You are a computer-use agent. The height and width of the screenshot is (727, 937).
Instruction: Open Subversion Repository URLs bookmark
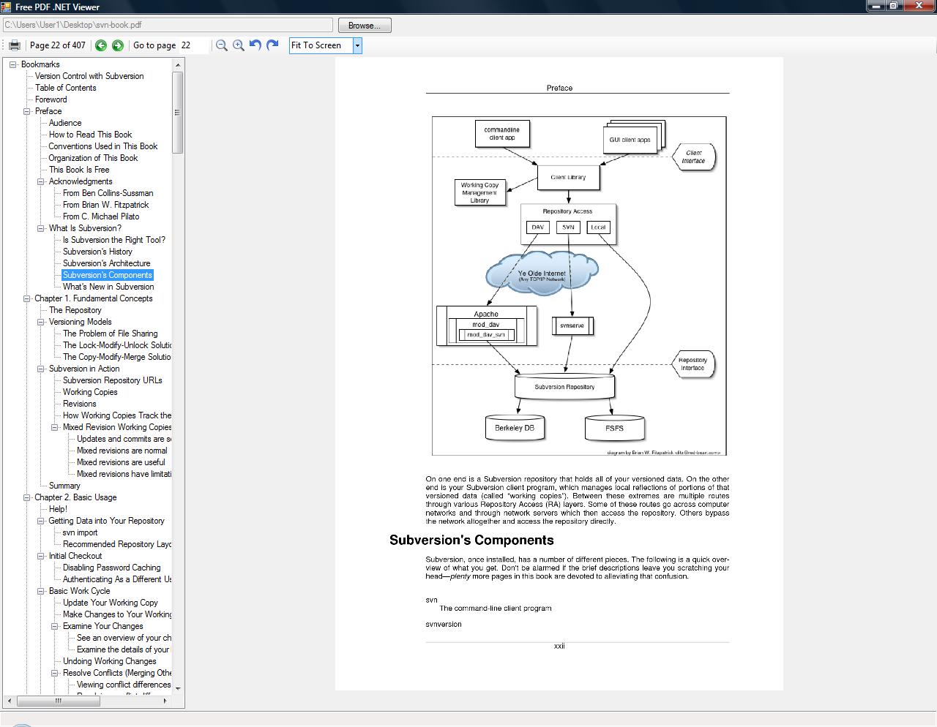pos(113,380)
